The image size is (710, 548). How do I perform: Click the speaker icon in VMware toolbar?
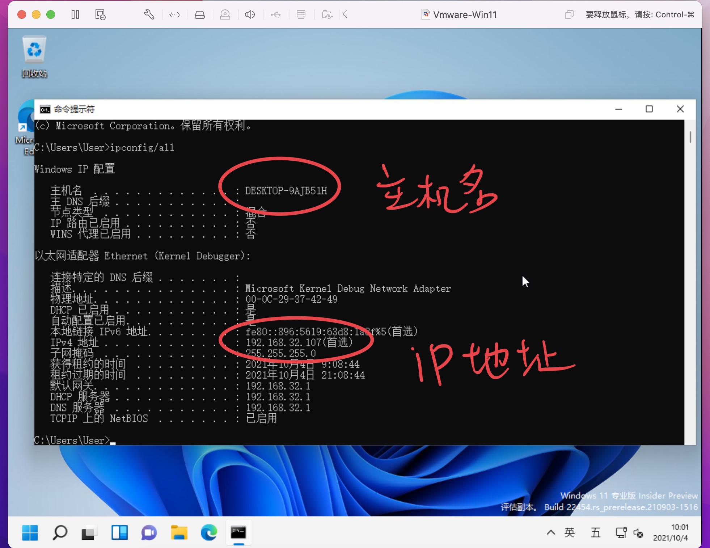tap(250, 14)
